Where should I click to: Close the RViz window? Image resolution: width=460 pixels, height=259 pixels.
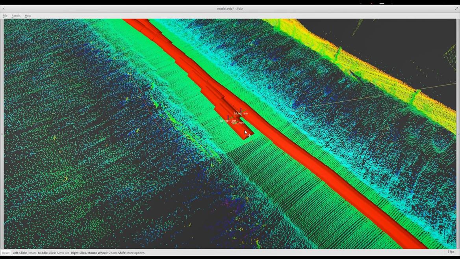4,8
